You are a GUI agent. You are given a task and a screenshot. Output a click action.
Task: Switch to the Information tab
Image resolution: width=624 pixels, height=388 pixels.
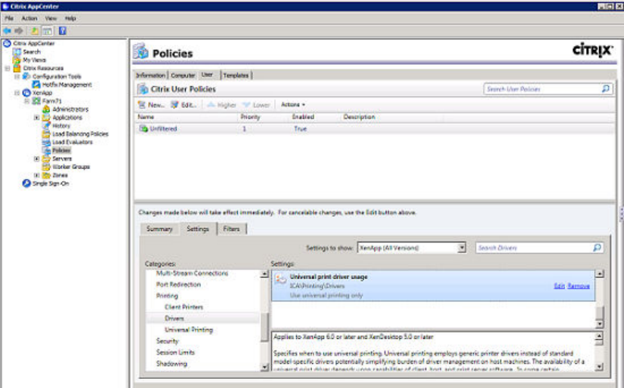pos(150,75)
